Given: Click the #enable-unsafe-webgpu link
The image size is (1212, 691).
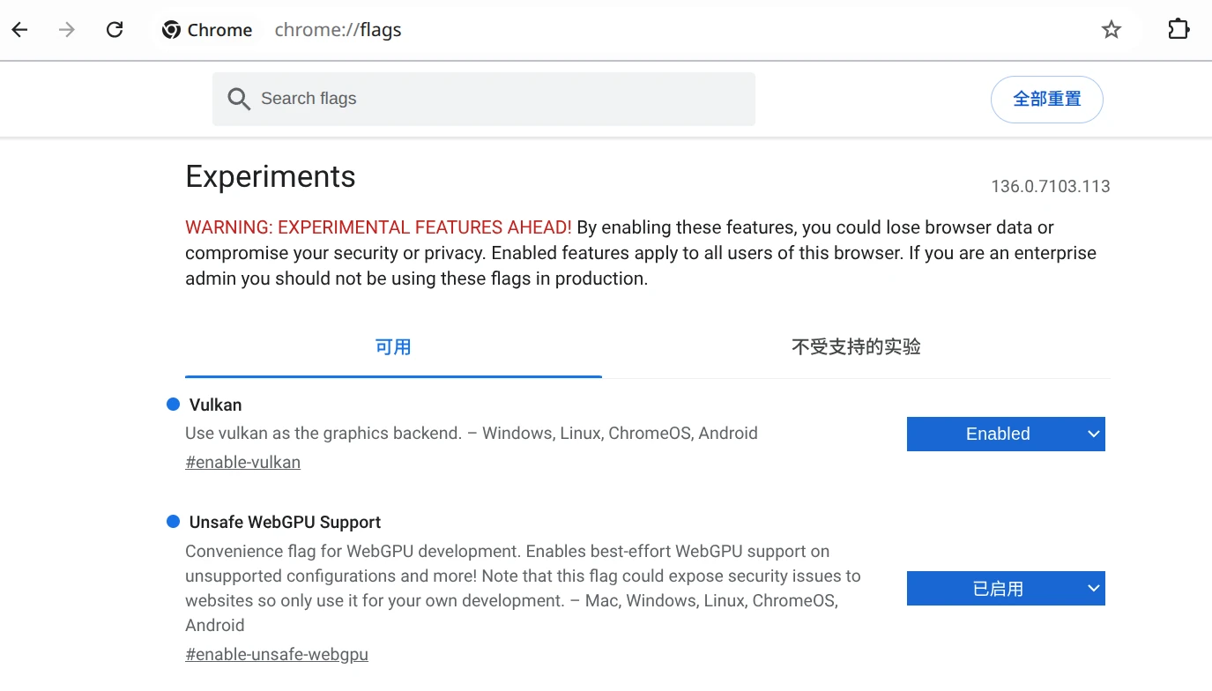Looking at the screenshot, I should click(277, 655).
